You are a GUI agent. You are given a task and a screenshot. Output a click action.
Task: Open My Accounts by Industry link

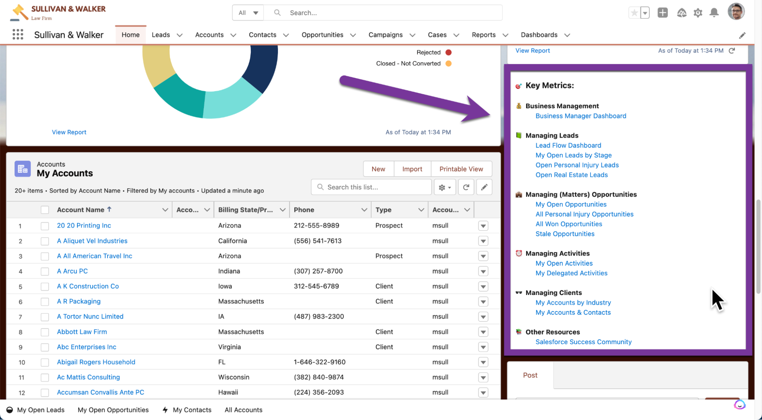click(x=573, y=303)
